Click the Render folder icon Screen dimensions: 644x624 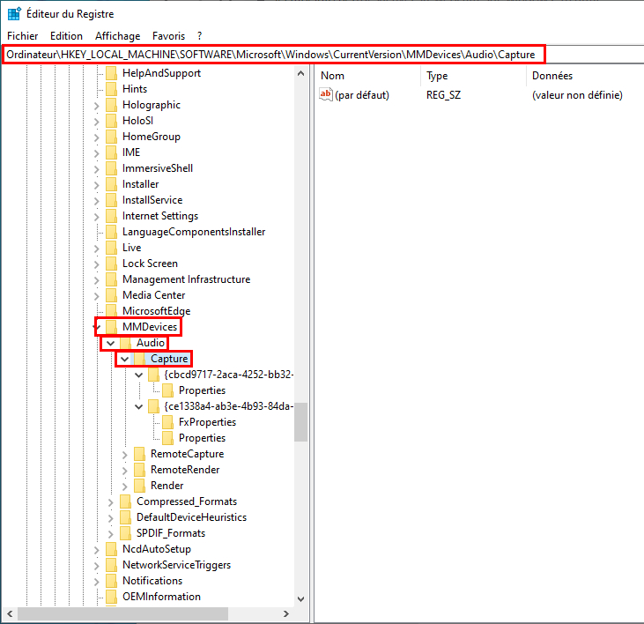tap(140, 486)
